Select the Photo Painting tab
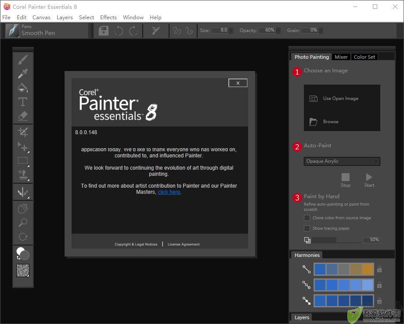Image resolution: width=404 pixels, height=324 pixels. point(311,57)
